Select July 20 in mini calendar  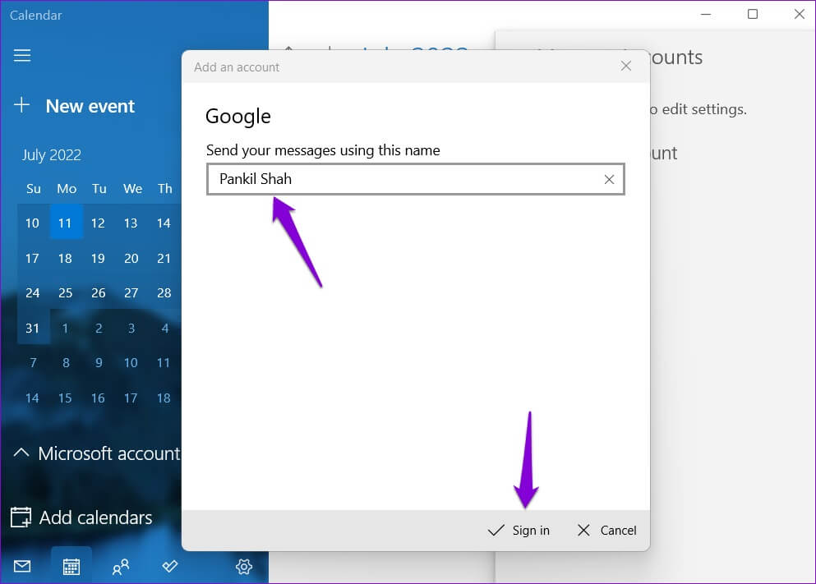pyautogui.click(x=131, y=259)
